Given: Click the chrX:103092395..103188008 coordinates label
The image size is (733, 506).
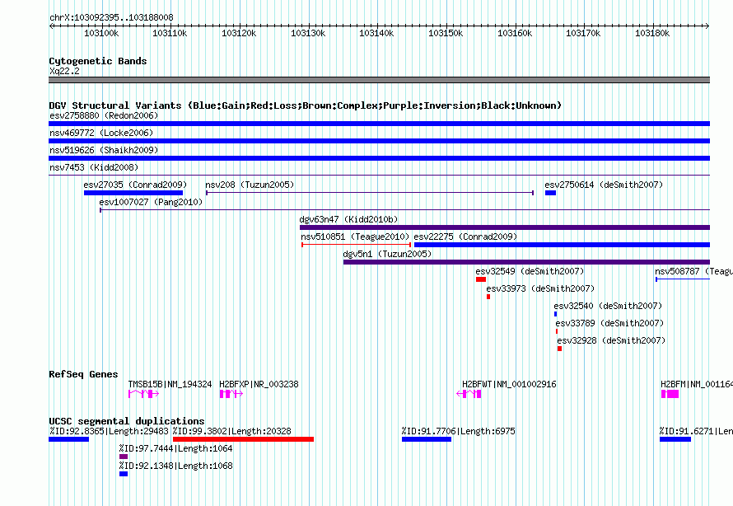Looking at the screenshot, I should pyautogui.click(x=111, y=18).
